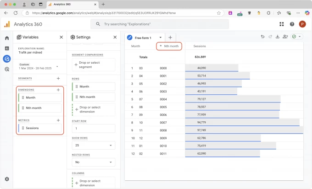Bookmark page with star icon in address bar
The width and height of the screenshot is (312, 189).
219,13
